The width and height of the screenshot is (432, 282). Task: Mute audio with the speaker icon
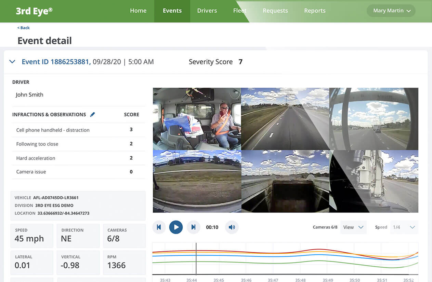(x=232, y=227)
